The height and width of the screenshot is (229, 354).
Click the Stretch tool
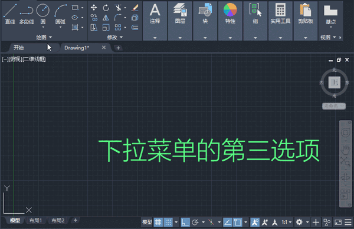94,28
